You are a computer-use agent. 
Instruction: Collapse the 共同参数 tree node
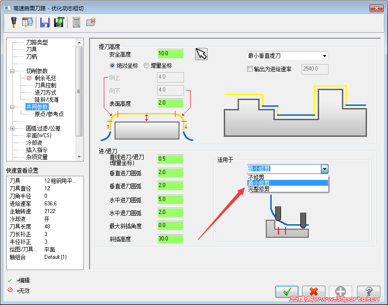[12, 107]
